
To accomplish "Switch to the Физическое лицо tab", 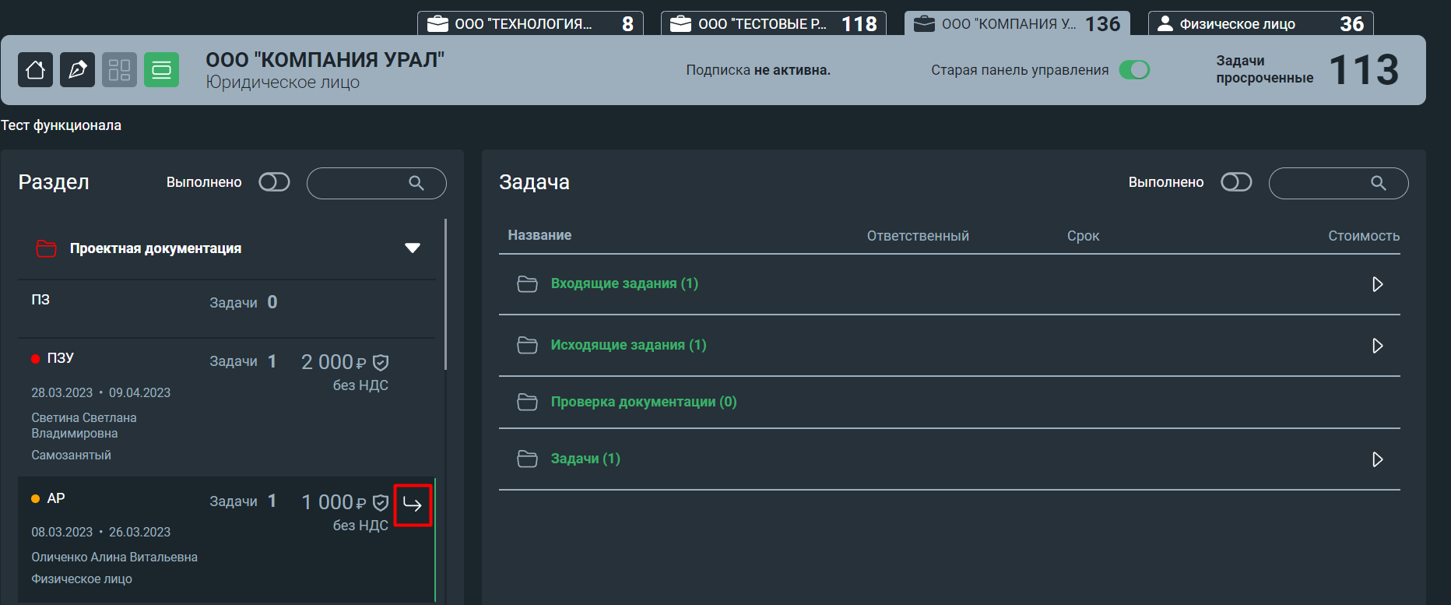I will point(1261,24).
